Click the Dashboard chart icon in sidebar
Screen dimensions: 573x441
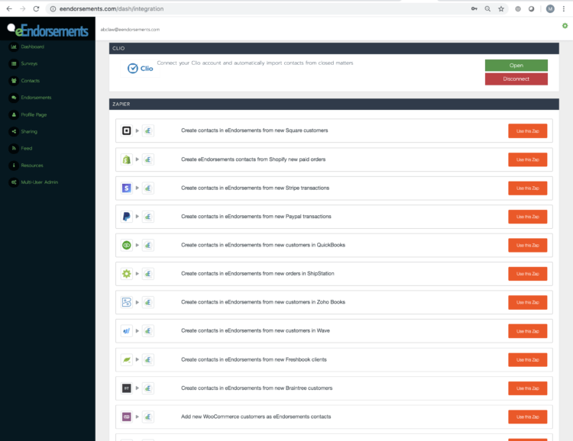click(x=14, y=47)
